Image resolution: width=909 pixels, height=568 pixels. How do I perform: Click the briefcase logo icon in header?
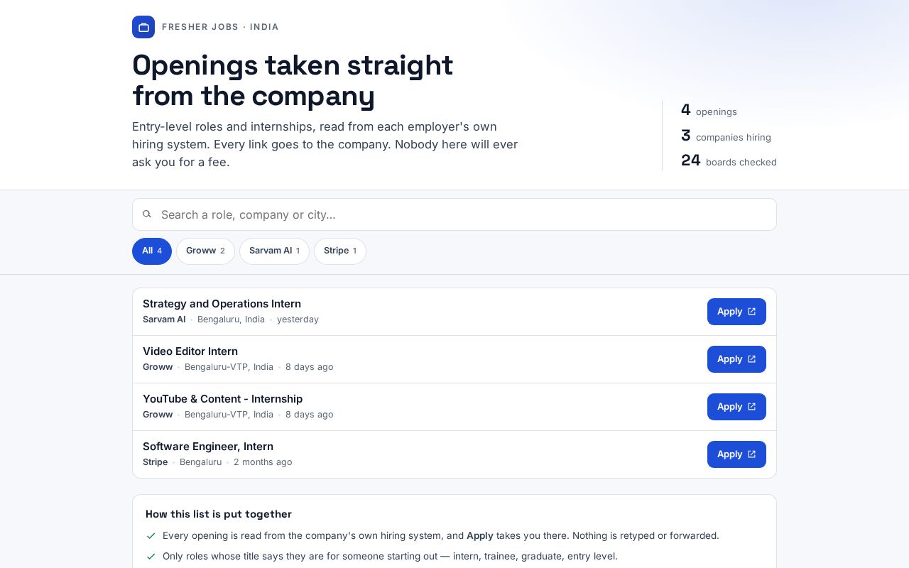point(143,27)
